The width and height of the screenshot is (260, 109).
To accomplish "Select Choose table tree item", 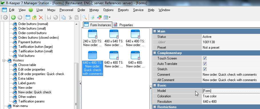I will pyautogui.click(x=27, y=65).
